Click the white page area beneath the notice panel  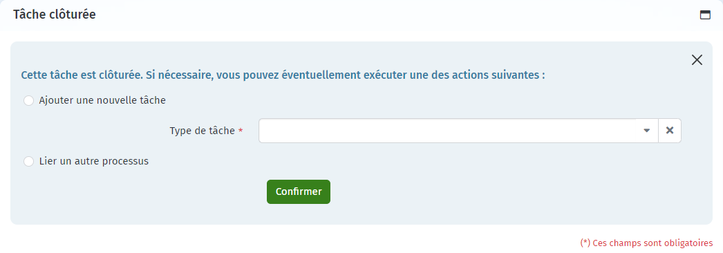pos(276,238)
